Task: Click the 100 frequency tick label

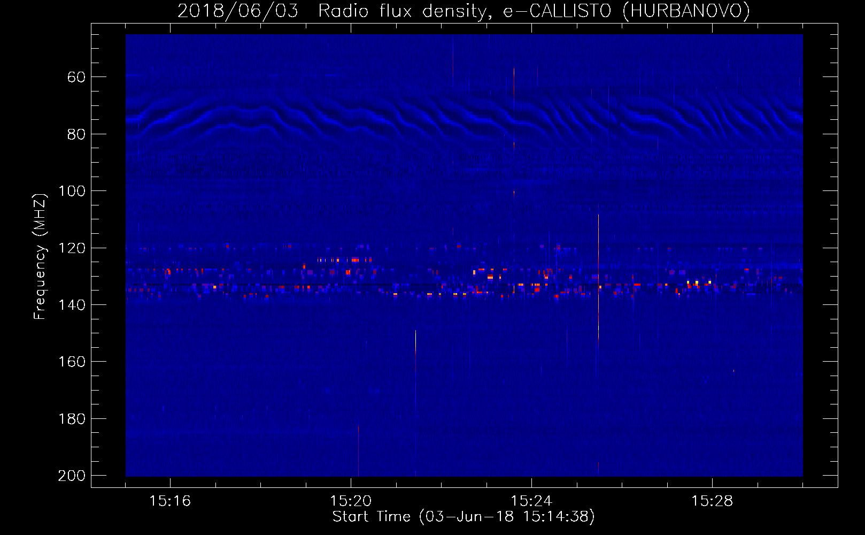Action: click(x=72, y=191)
